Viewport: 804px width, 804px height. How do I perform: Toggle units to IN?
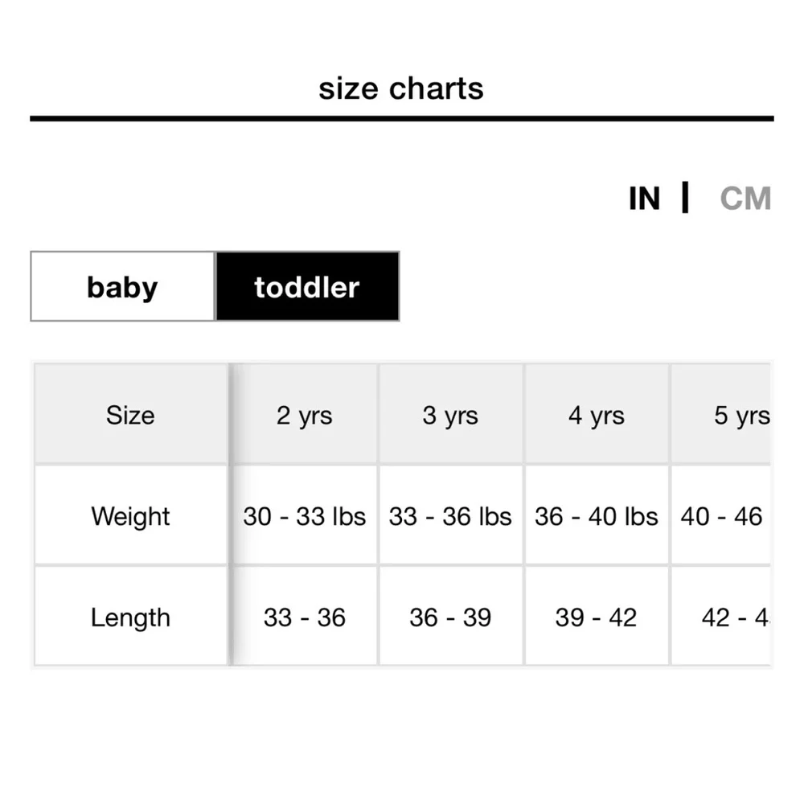click(644, 199)
